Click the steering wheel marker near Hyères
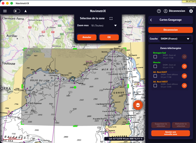The height and width of the screenshot is (143, 196). 73,79
